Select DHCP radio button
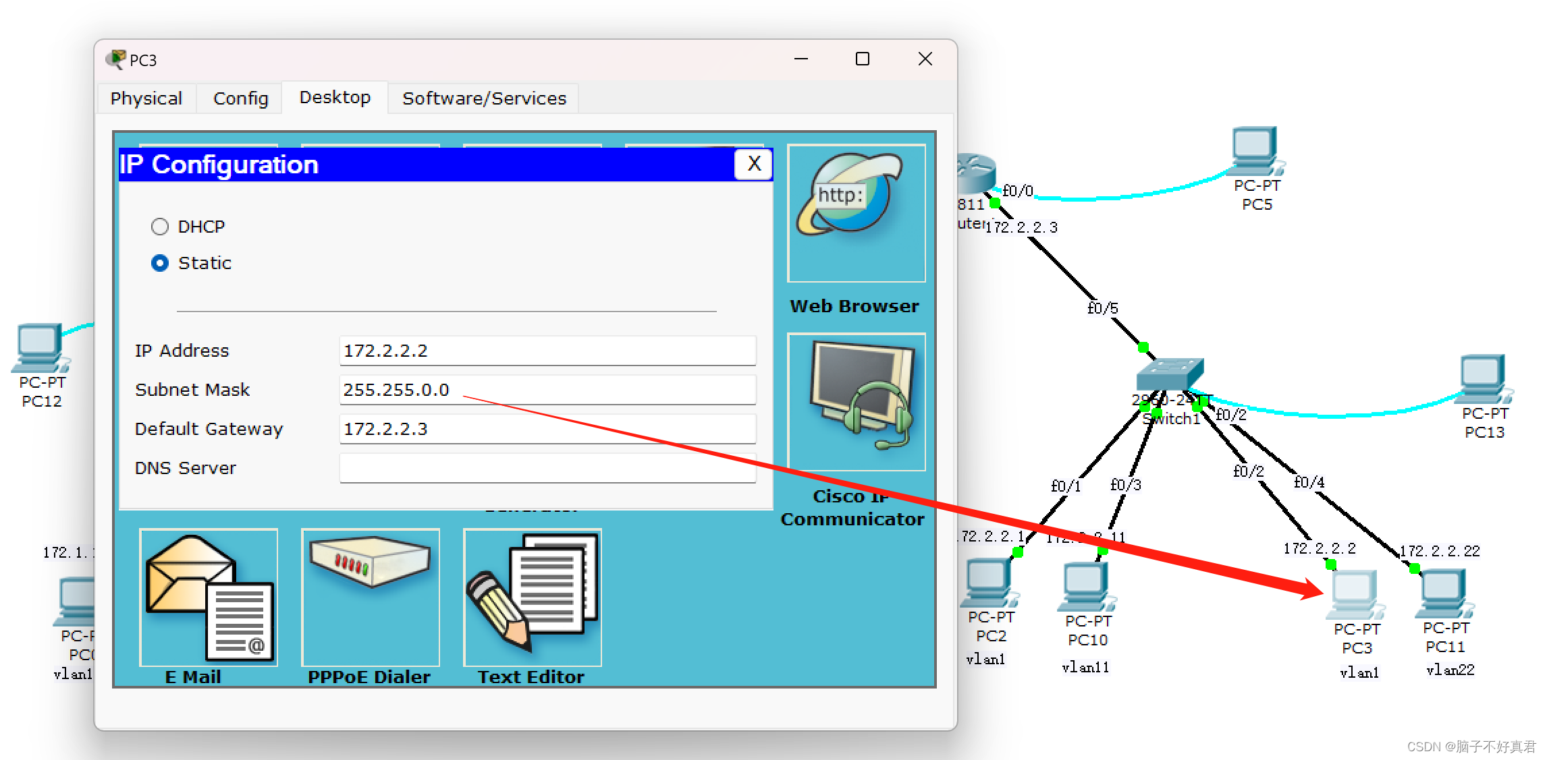Viewport: 1547px width, 760px height. [160, 227]
